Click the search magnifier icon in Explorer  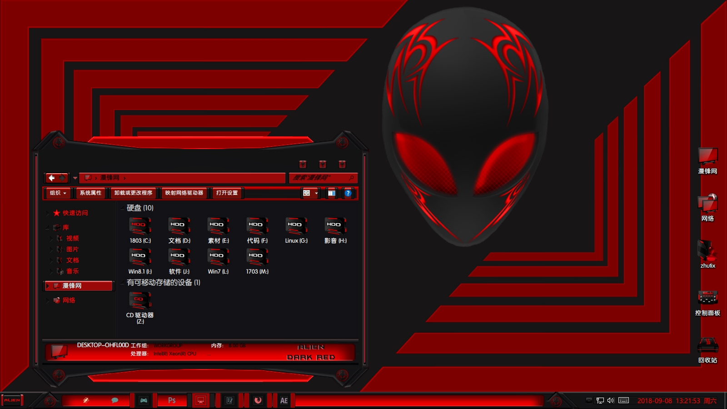pos(352,178)
